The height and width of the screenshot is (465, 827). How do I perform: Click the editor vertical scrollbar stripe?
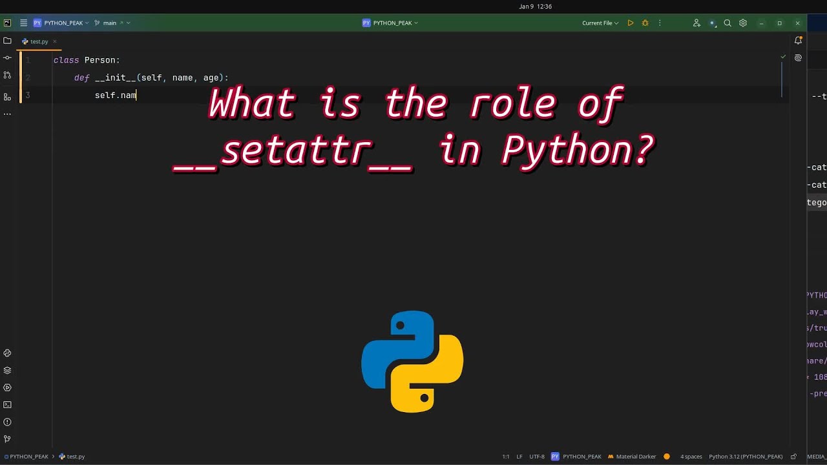[782, 81]
